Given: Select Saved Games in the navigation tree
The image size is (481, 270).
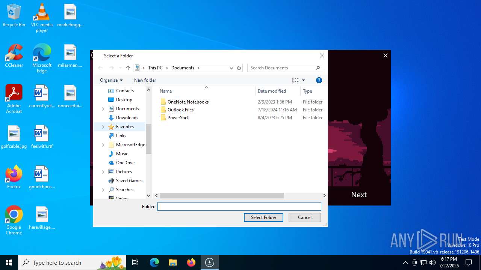Looking at the screenshot, I should [129, 181].
